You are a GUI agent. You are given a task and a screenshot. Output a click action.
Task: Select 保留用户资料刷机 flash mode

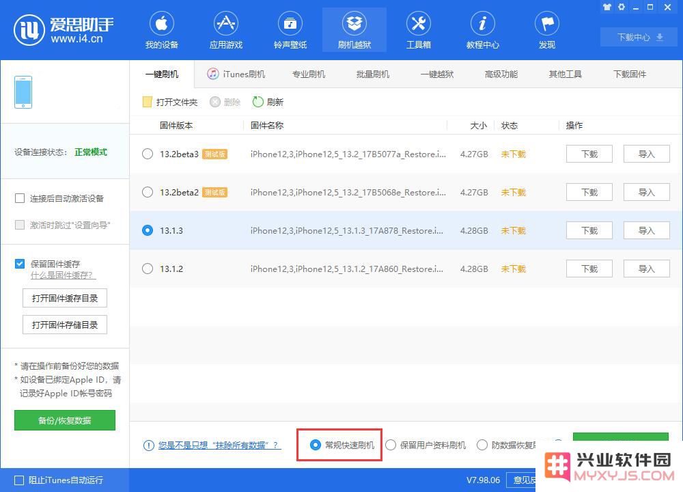(391, 445)
